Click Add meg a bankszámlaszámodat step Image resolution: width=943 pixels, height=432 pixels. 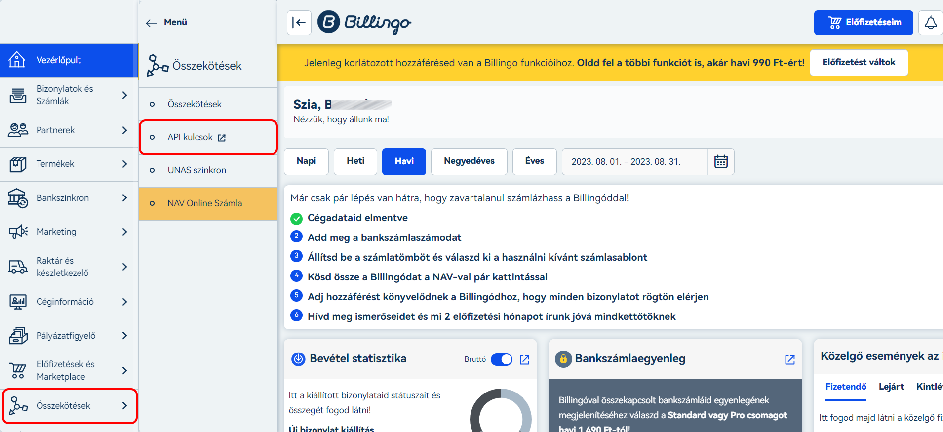click(384, 237)
